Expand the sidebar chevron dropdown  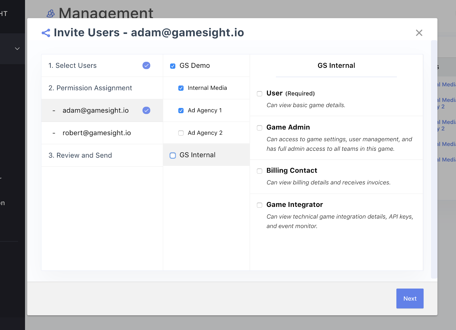tap(17, 49)
